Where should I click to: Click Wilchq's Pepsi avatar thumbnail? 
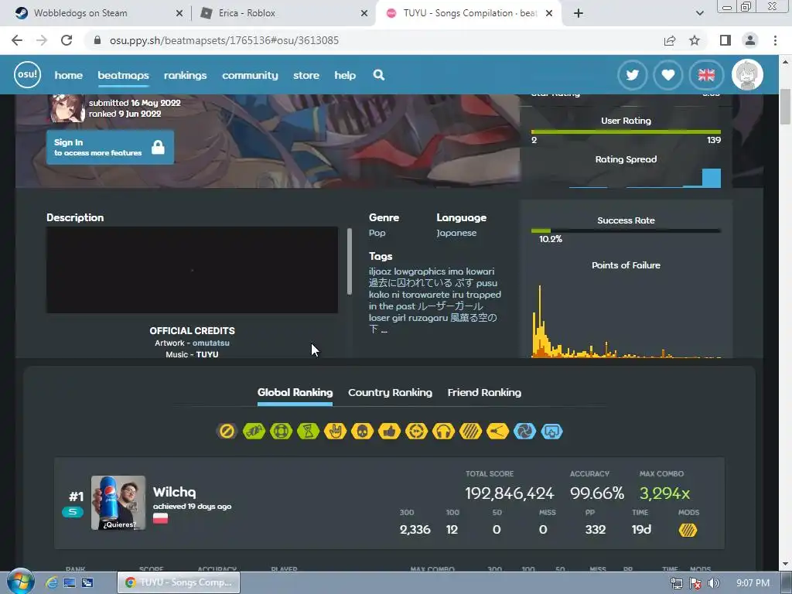click(118, 503)
